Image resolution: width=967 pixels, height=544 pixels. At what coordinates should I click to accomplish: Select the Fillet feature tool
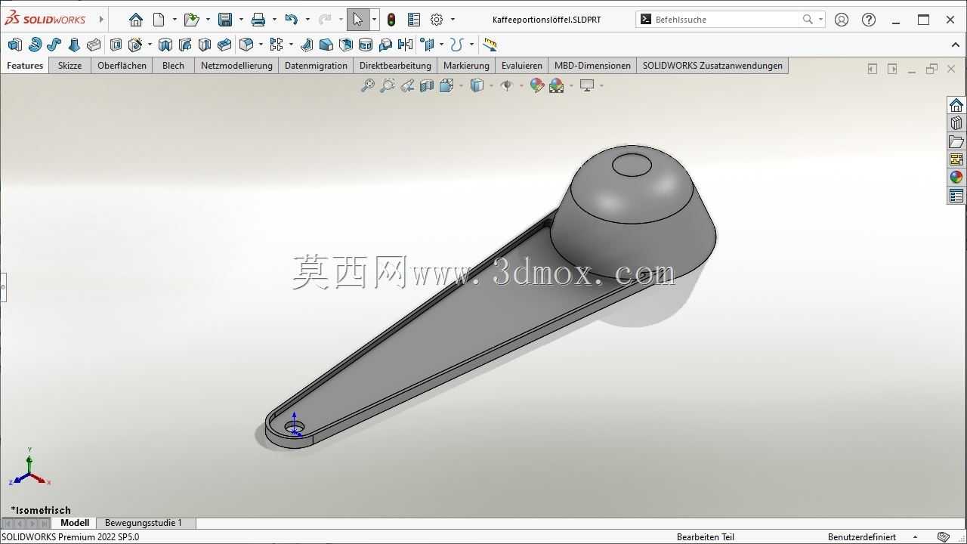point(246,45)
